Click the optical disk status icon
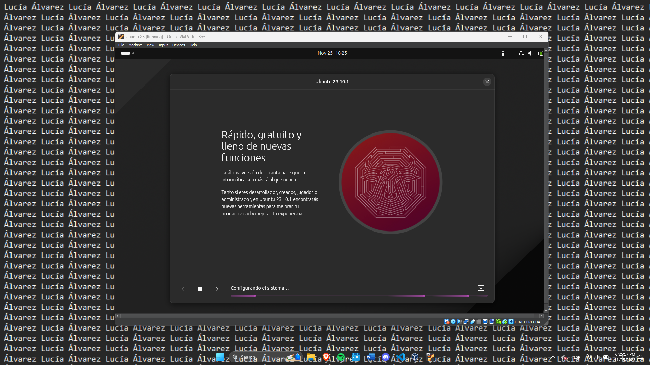Viewport: 650px width, 365px height. [x=453, y=322]
